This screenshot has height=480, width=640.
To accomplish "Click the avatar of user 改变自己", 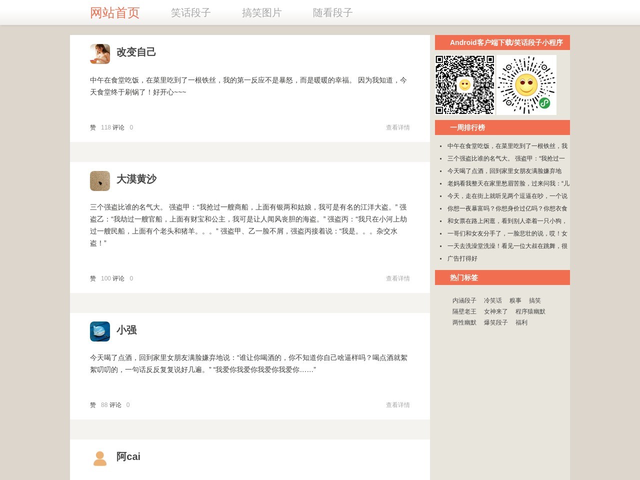I will point(100,54).
